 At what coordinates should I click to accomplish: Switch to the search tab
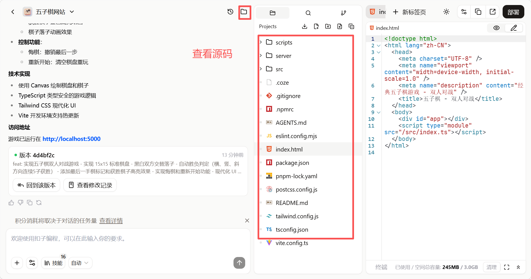(308, 13)
